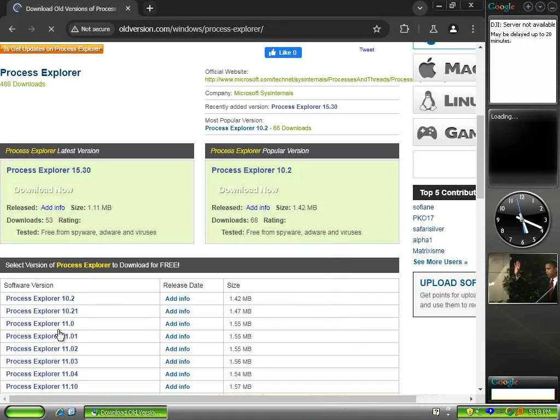Click the Google search box in sidebar
The width and height of the screenshot is (560, 420).
click(x=523, y=394)
